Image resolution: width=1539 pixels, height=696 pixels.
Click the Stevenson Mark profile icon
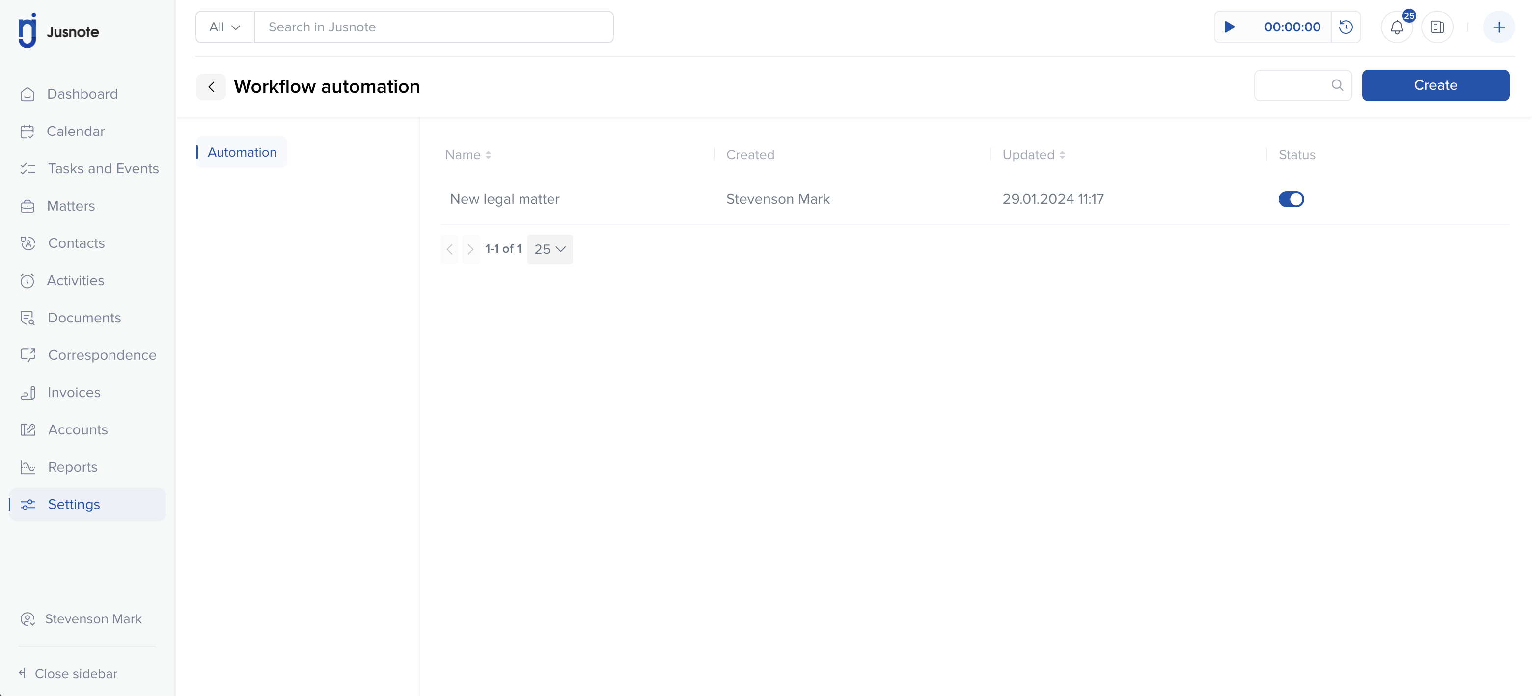[27, 619]
